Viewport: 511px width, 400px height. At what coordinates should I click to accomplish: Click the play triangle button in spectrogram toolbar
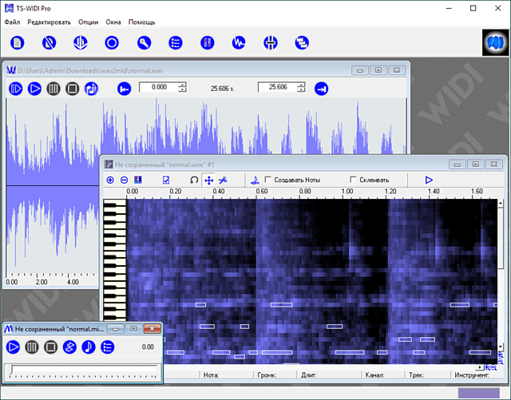pyautogui.click(x=429, y=180)
